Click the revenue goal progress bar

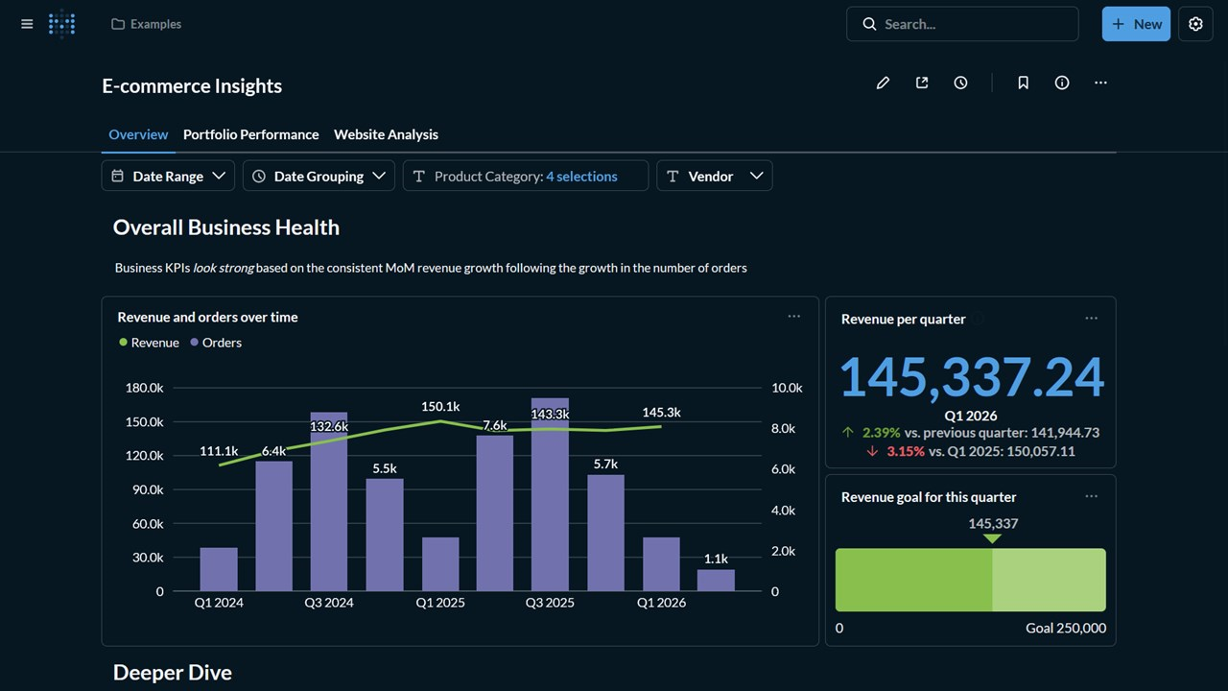tap(970, 580)
